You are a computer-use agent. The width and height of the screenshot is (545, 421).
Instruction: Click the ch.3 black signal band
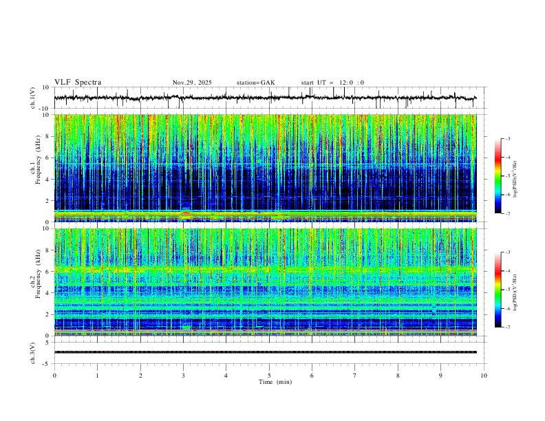coord(265,352)
